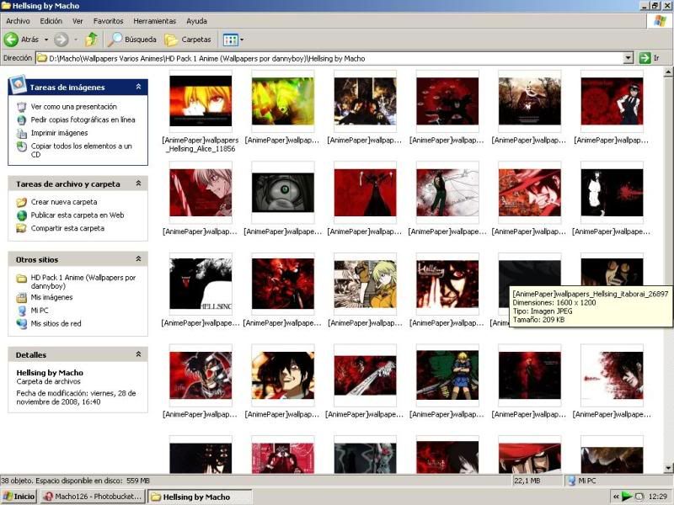Click the slideshow icon beside Ver como una presentación
This screenshot has width=674, height=505.
click(22, 107)
